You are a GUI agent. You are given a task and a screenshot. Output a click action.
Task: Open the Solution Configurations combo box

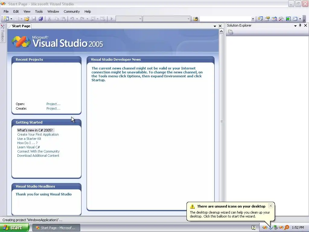coord(129,19)
